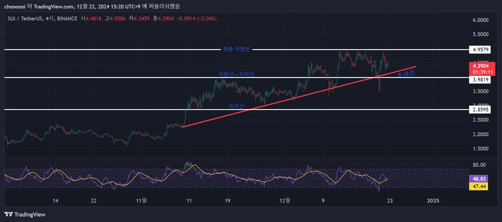Click the RSI value label 48.83

(x=479, y=179)
